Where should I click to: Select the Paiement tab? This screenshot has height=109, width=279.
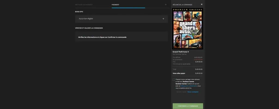coord(115,5)
